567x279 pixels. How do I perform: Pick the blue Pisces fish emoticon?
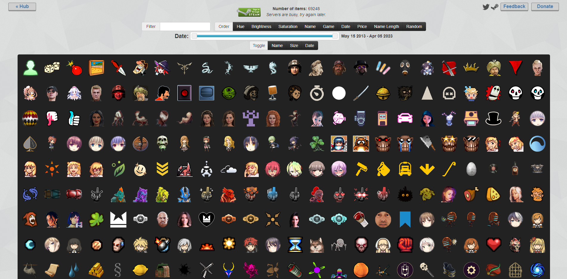coord(30,194)
